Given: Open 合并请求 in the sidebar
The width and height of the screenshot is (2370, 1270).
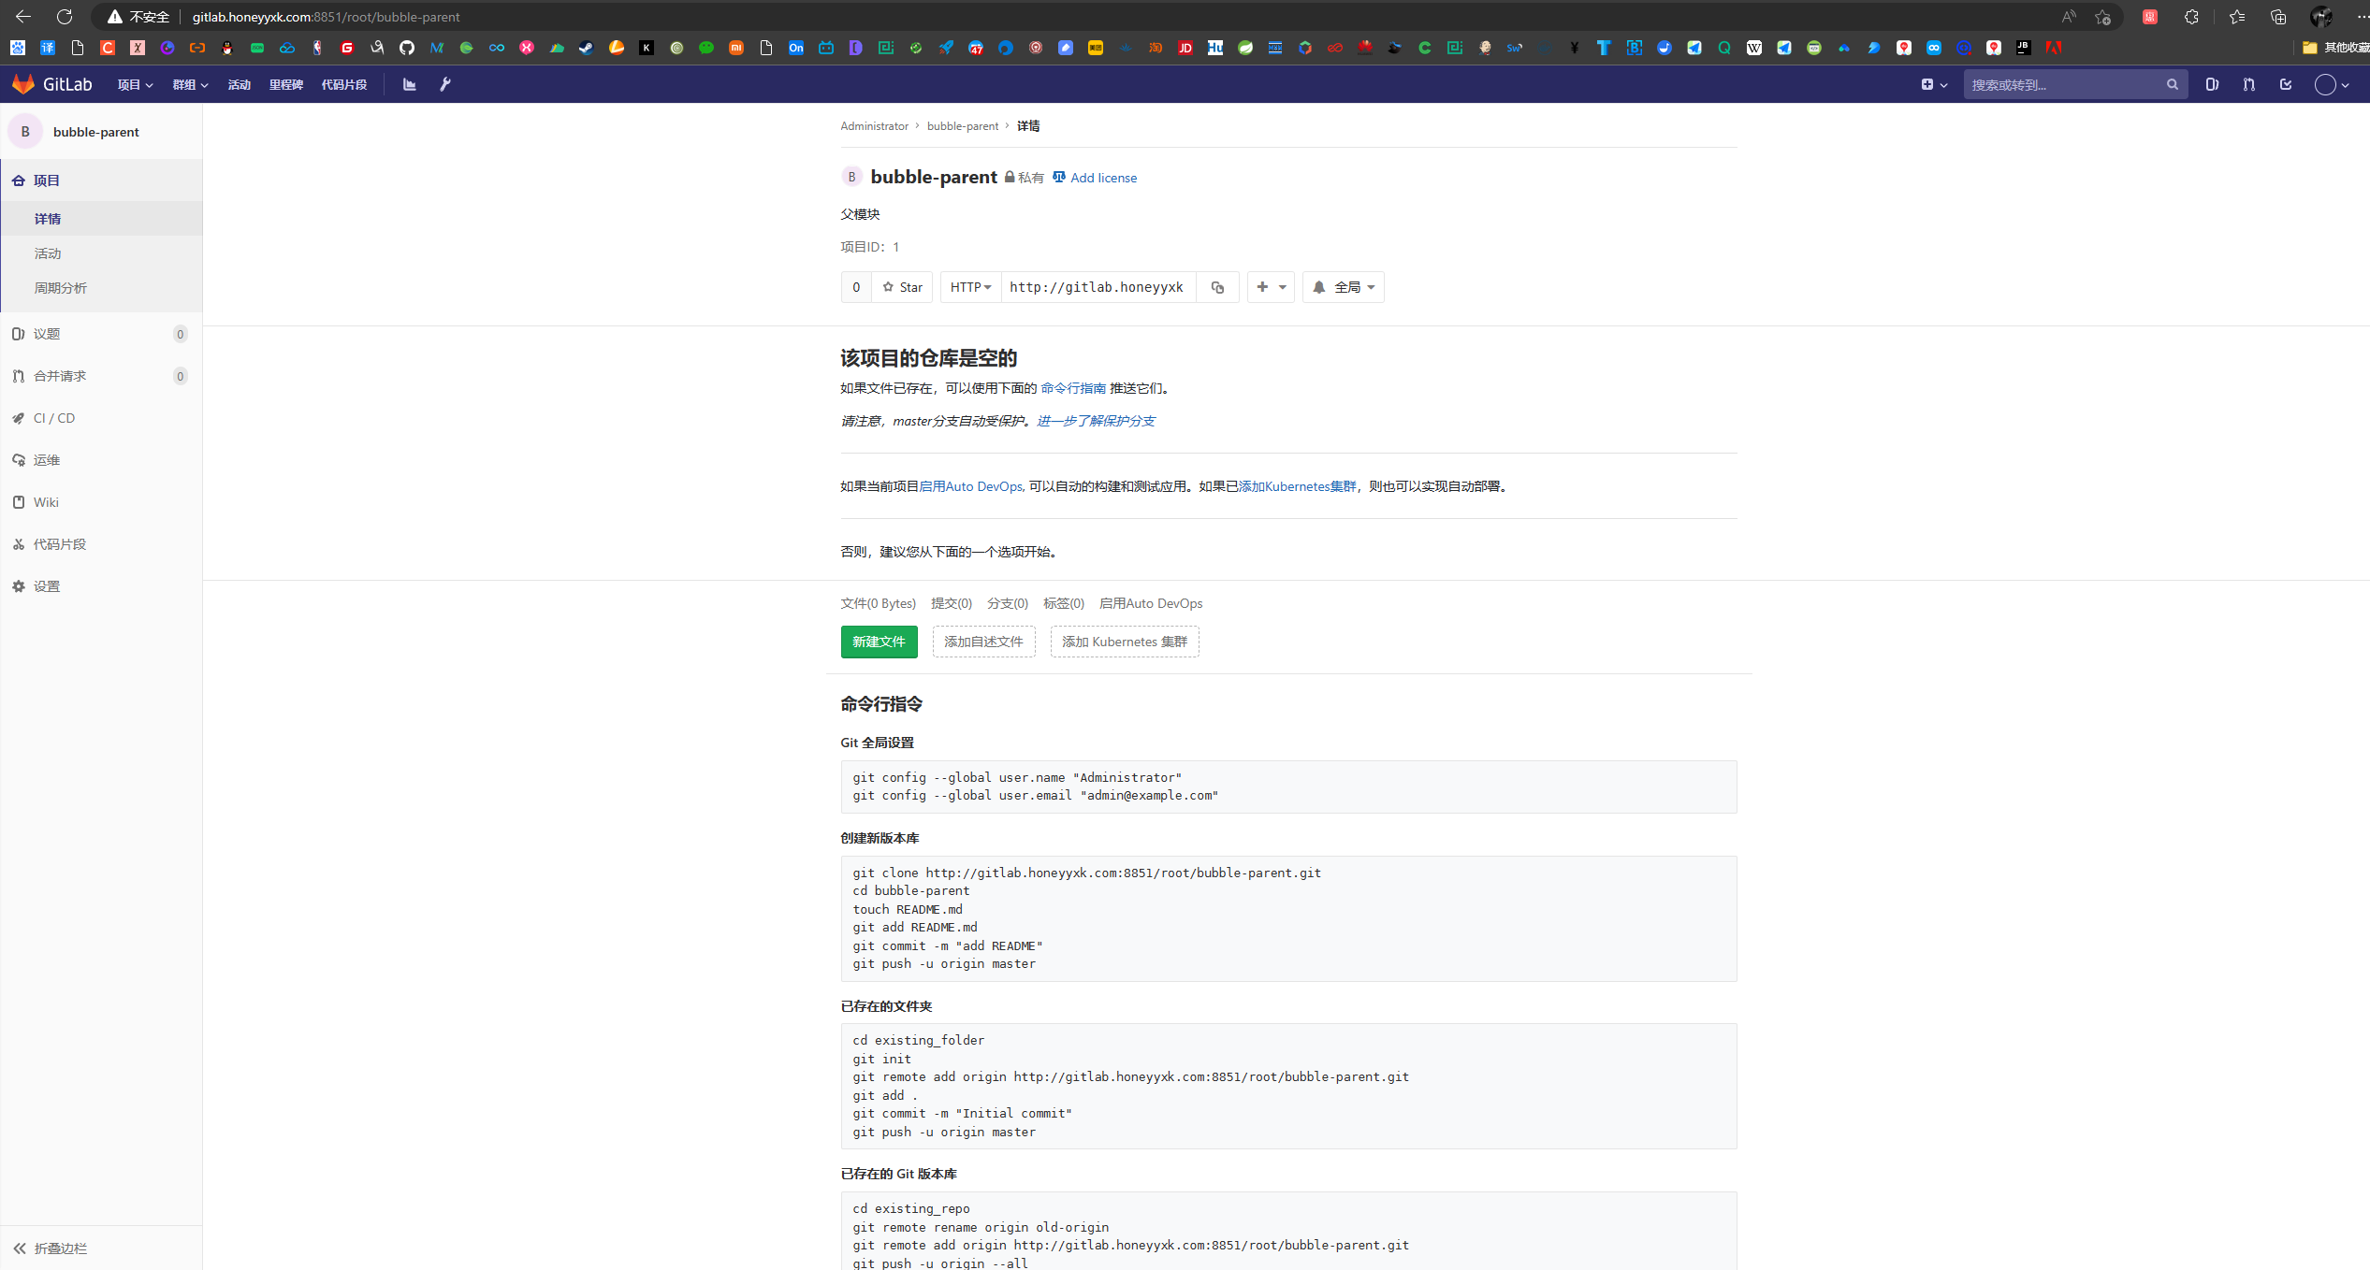Looking at the screenshot, I should (x=101, y=376).
